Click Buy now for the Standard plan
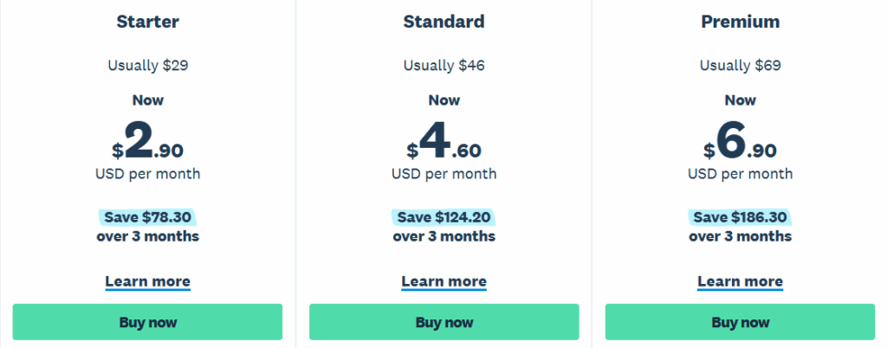 click(x=444, y=322)
